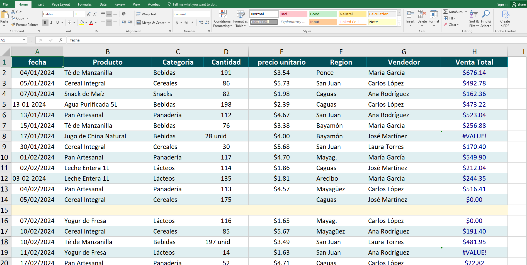
Task: Apply the Check Cell style
Action: point(264,22)
